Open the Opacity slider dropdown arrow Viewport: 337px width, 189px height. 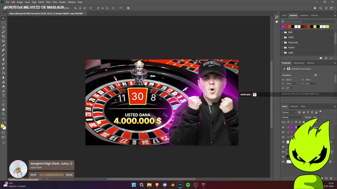pos(319,117)
